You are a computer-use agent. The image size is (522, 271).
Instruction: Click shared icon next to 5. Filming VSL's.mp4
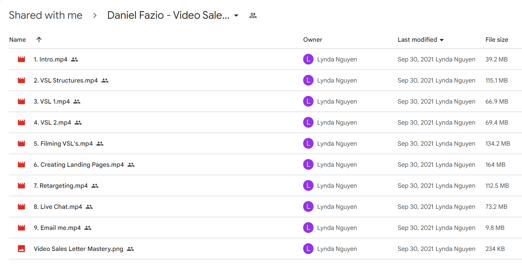[100, 144]
